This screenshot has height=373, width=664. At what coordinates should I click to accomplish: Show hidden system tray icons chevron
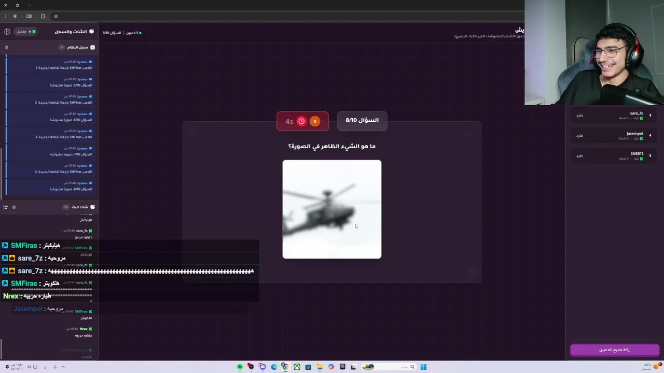63,367
